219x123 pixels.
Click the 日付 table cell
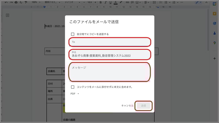coord(54,84)
